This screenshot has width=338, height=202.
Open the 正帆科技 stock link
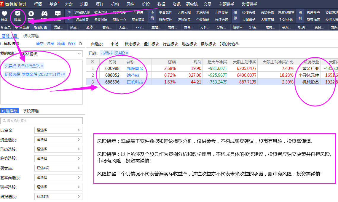135,82
